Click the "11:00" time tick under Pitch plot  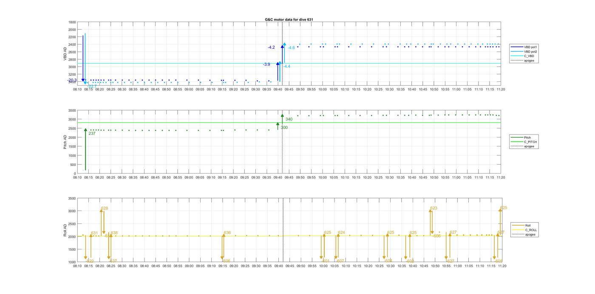[x=456, y=177]
